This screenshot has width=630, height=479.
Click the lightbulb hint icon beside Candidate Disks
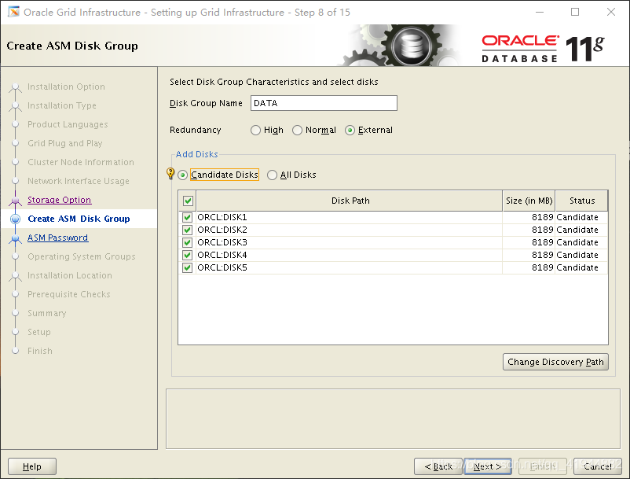170,173
